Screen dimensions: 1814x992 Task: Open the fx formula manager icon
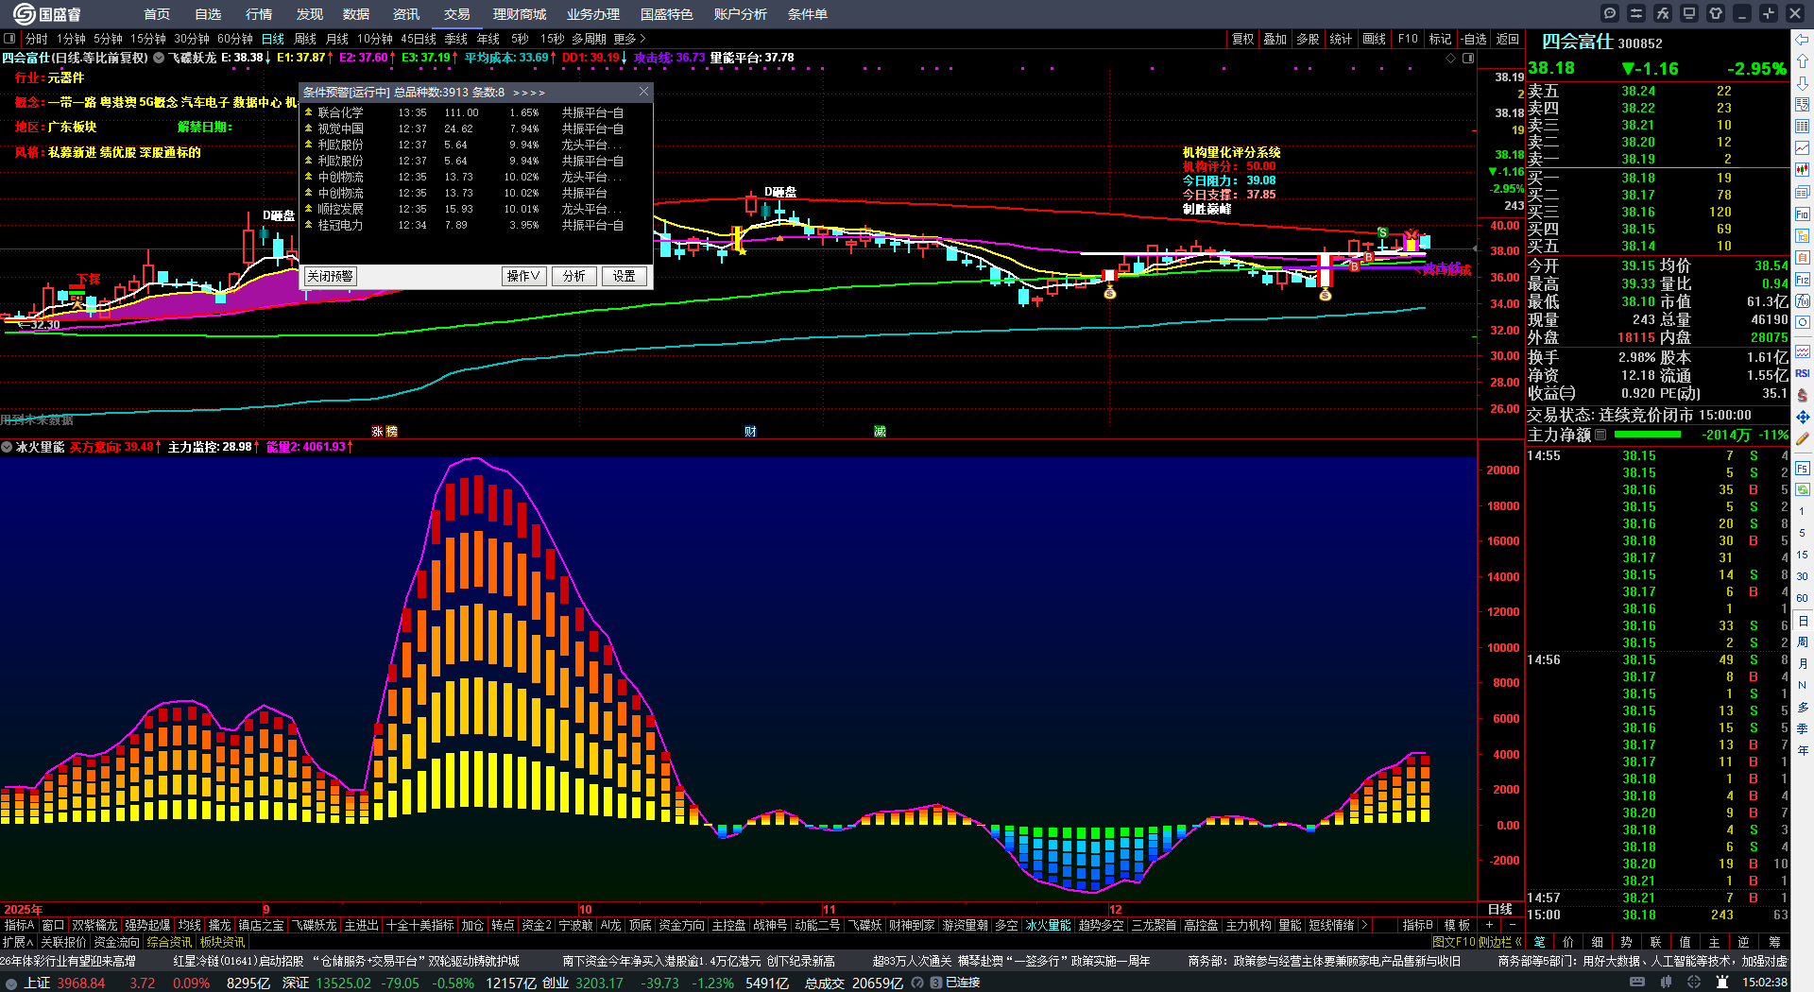point(1663,13)
